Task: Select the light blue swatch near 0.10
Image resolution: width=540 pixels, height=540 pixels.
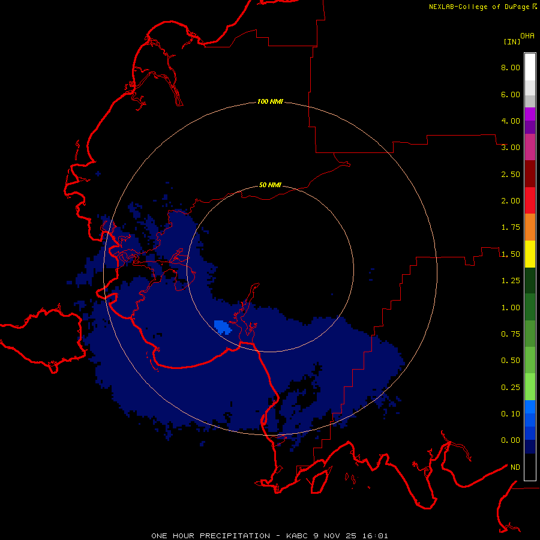Action: (530, 407)
